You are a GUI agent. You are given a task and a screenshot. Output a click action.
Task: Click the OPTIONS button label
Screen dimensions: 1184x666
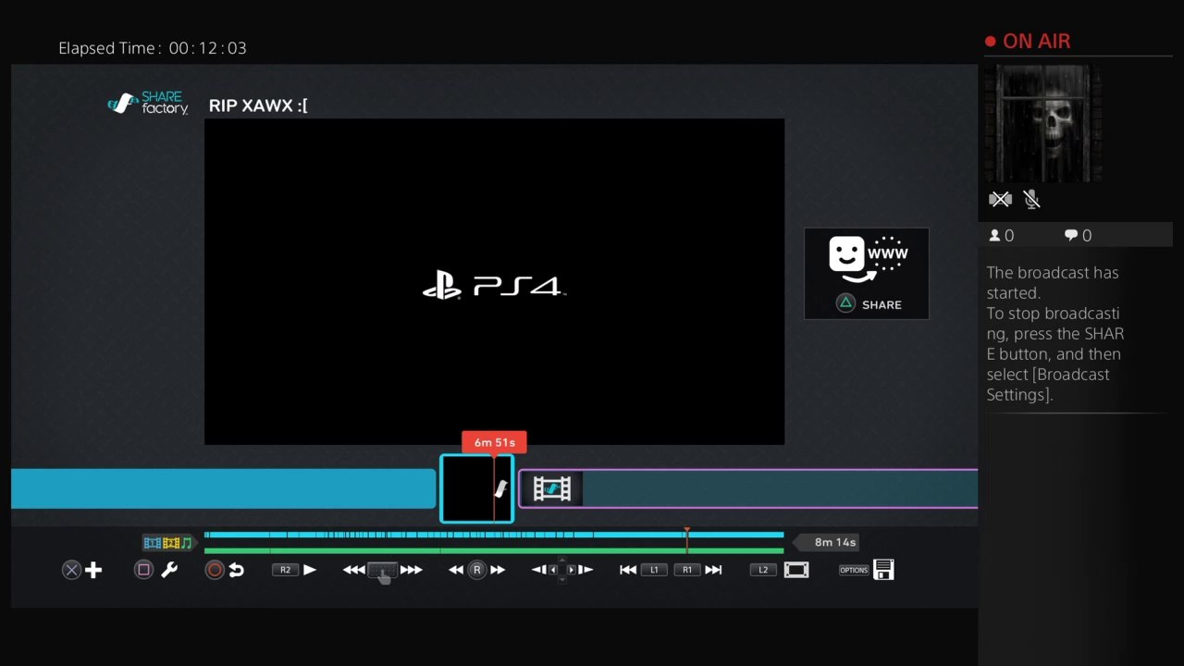(x=854, y=570)
